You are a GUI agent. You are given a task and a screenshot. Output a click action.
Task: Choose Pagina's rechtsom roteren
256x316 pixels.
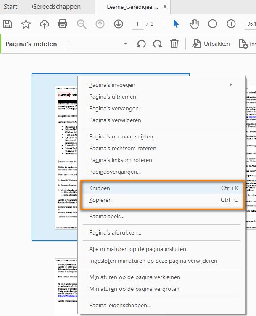coord(161,148)
